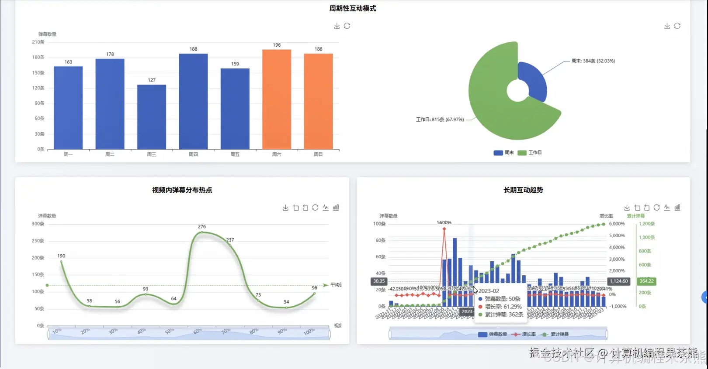Click the 平均 average line marker label
The image size is (708, 369).
[336, 285]
